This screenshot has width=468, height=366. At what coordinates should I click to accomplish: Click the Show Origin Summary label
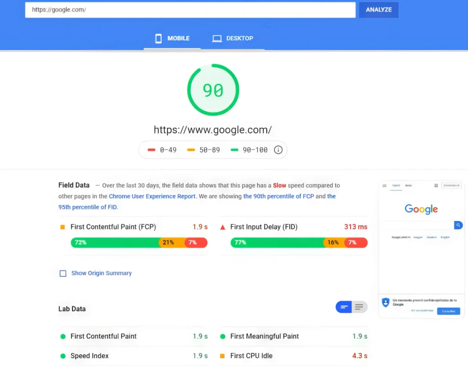pos(101,273)
